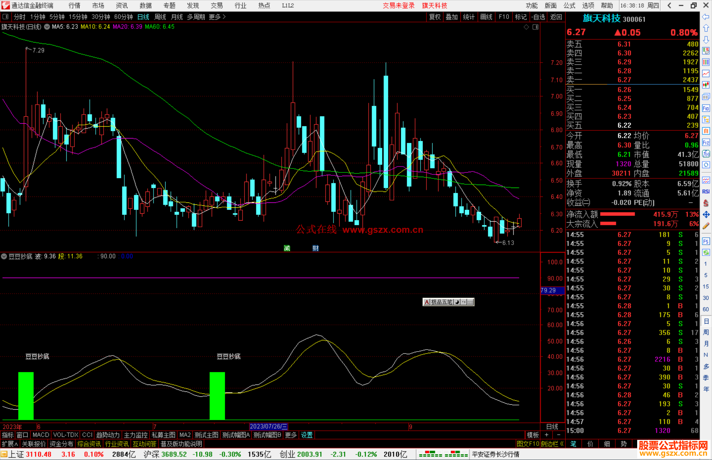The width and height of the screenshot is (712, 460).
Task: Click the F12 sidebar icon
Action: (x=706, y=142)
